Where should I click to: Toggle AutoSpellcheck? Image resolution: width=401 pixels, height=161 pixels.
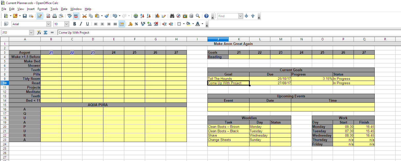point(76,16)
